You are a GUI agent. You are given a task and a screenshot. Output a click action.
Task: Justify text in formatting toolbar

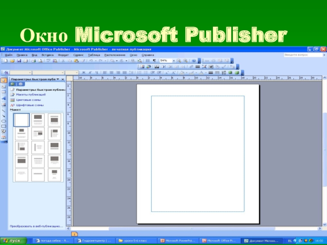125,73
